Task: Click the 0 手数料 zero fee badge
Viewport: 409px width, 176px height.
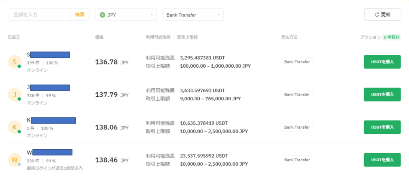Action: (392, 37)
